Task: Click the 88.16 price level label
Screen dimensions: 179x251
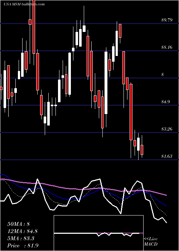Action: [x=167, y=47]
